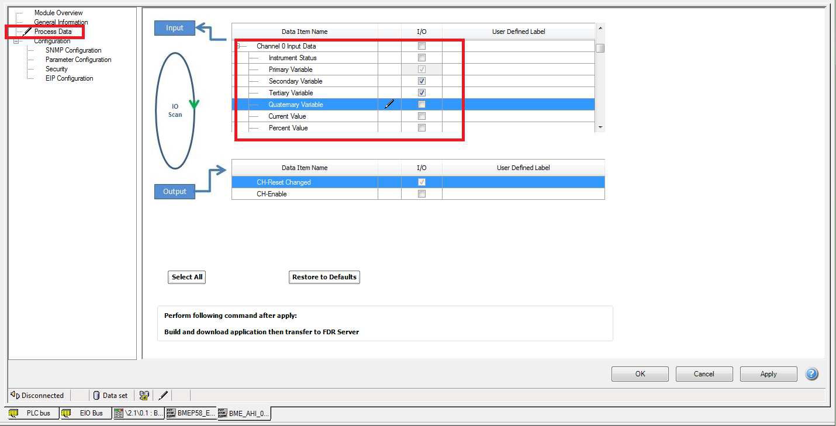Select the Current Value row name
The height and width of the screenshot is (426, 836).
[x=288, y=116]
